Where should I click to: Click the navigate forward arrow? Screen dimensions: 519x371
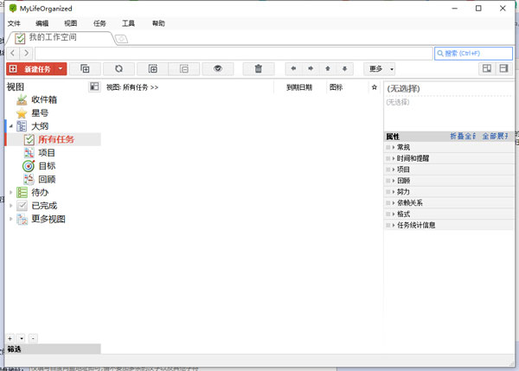(26, 53)
